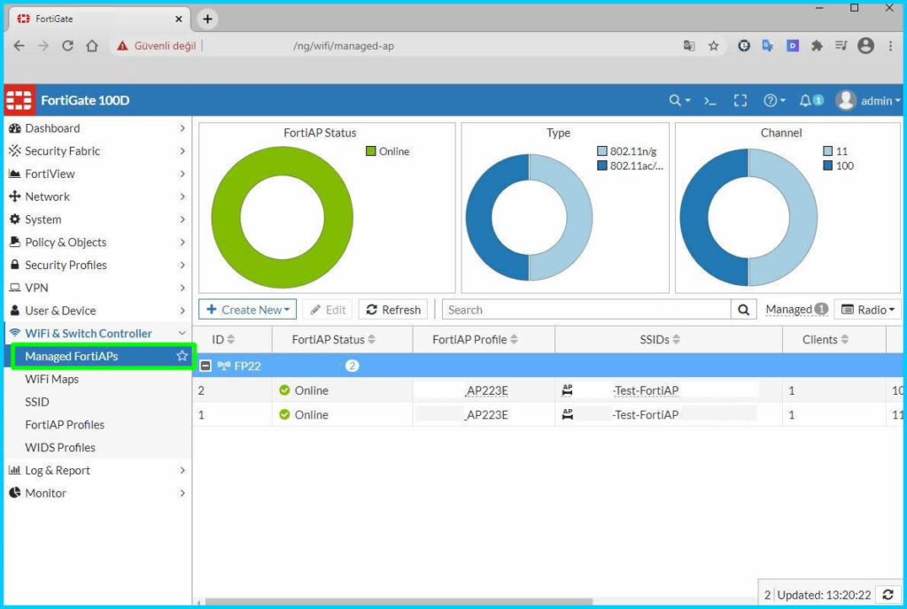Open FortiAP Profiles page
The width and height of the screenshot is (907, 609).
pyautogui.click(x=65, y=425)
